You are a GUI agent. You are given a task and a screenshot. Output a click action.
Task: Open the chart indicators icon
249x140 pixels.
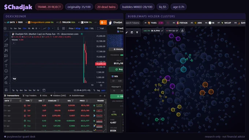point(58,29)
